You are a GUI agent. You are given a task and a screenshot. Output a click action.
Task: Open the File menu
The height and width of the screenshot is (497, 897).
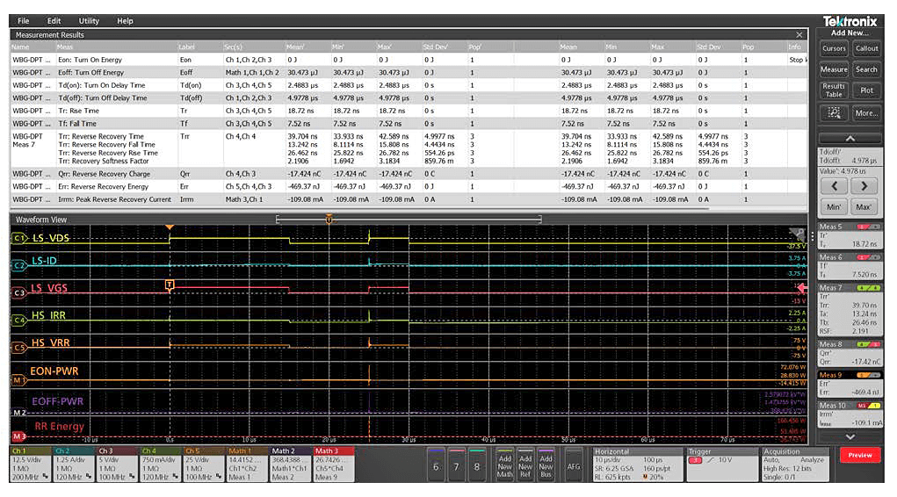24,20
